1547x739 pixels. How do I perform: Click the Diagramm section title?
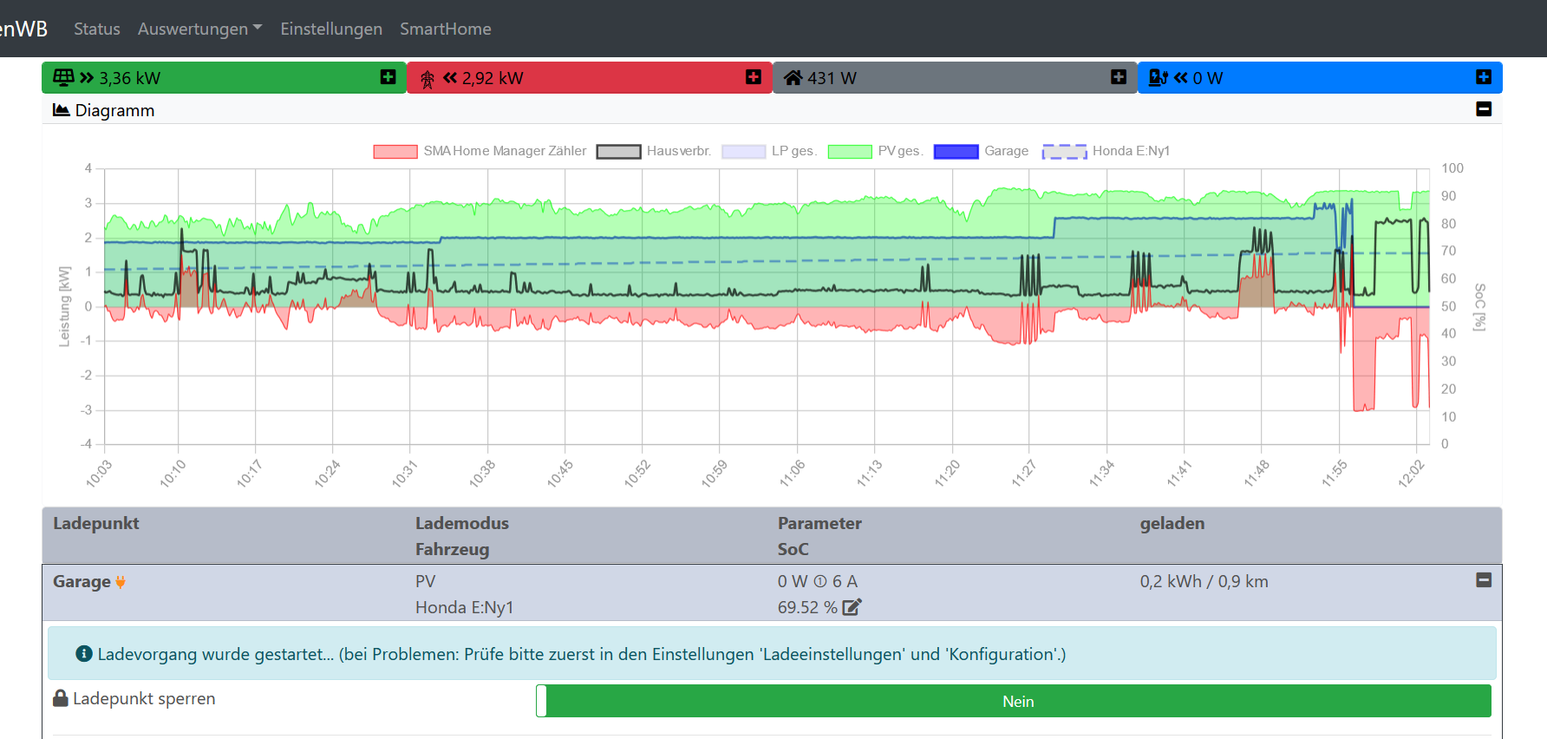pos(114,110)
